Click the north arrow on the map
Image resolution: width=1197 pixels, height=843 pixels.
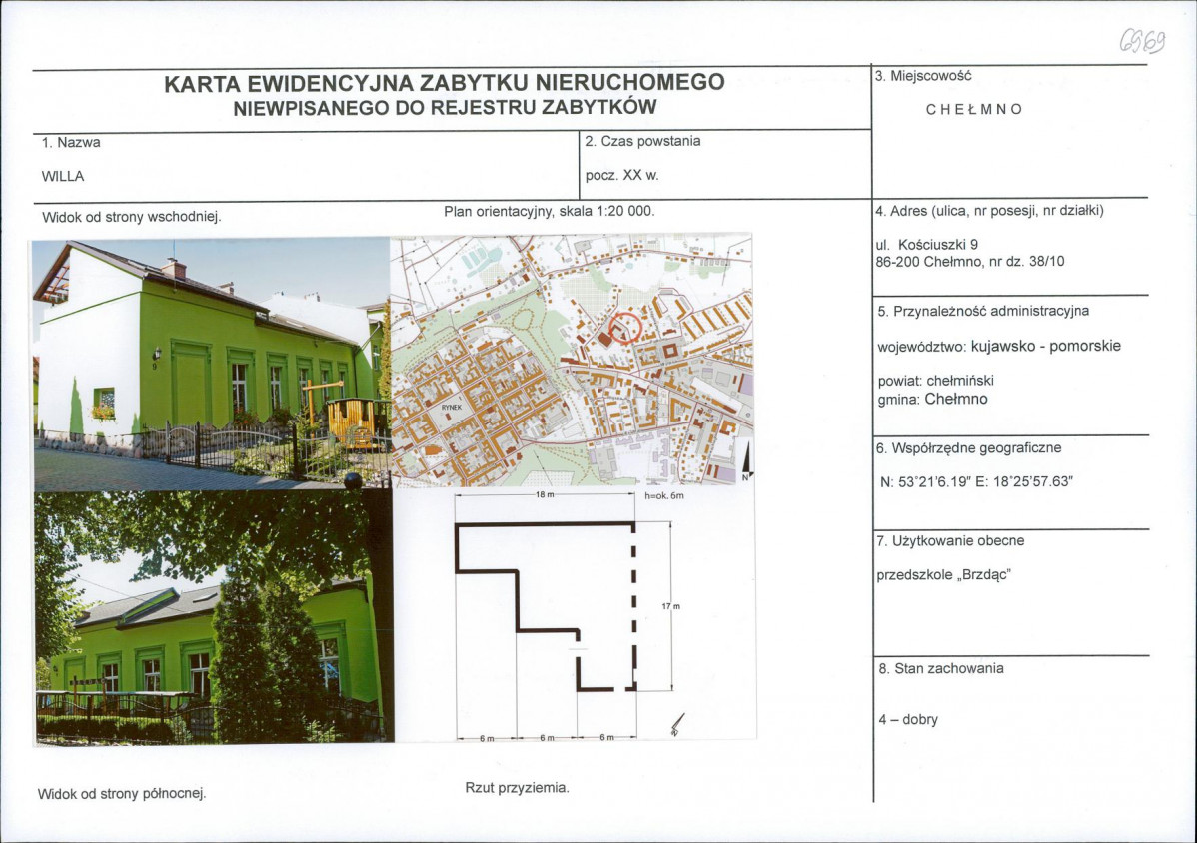point(746,460)
